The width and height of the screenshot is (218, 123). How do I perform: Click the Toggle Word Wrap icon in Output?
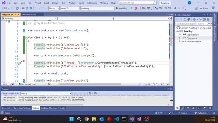95,93
